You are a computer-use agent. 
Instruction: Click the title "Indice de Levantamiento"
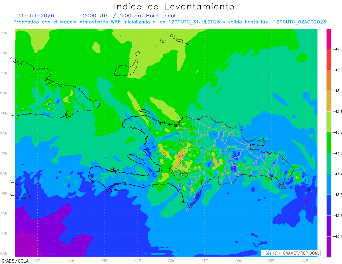174,7
